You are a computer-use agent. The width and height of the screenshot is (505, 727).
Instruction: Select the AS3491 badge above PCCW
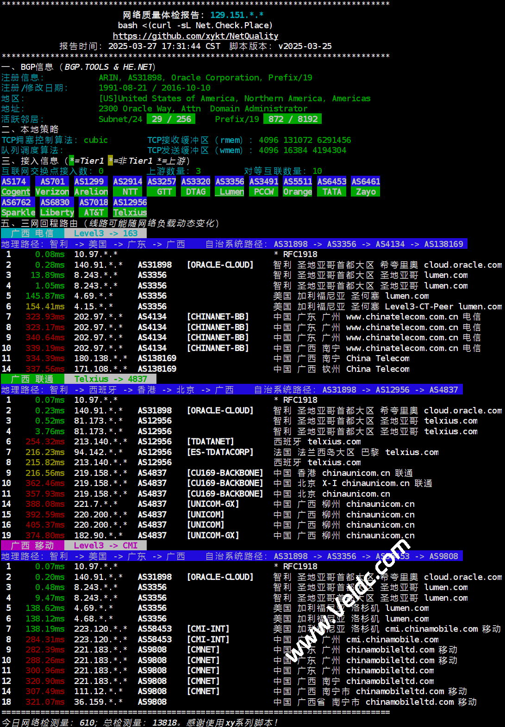click(x=264, y=182)
